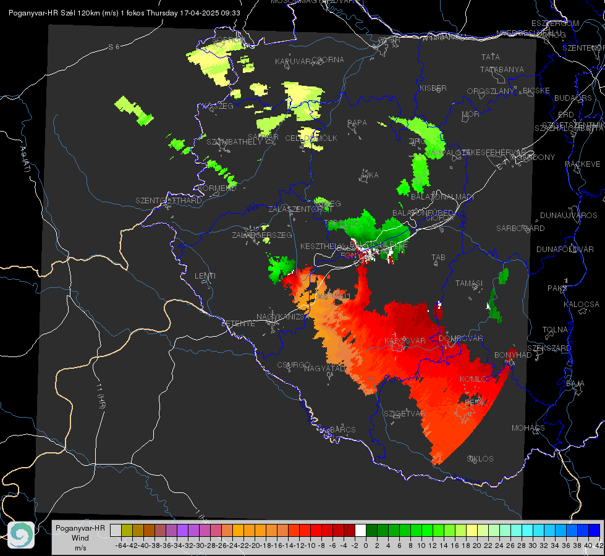The height and width of the screenshot is (556, 605).
Task: Click the DOMBOVAR city label
Action: click(460, 339)
